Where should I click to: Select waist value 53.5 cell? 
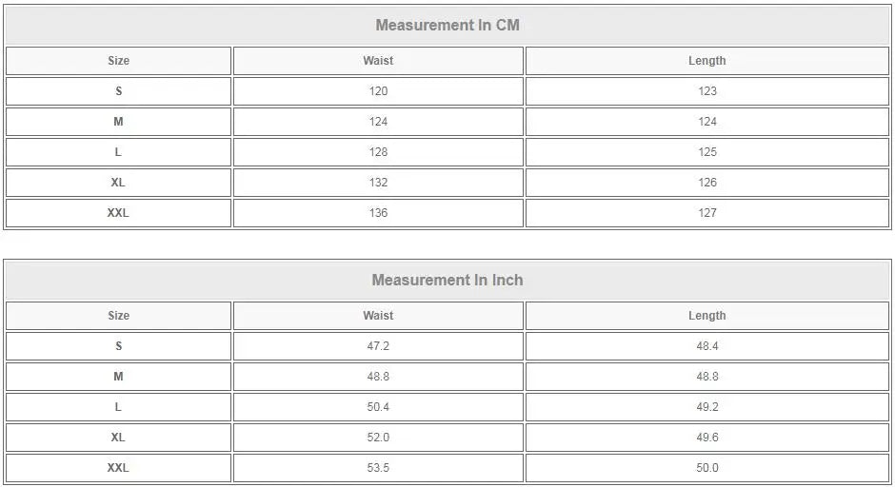tap(378, 468)
